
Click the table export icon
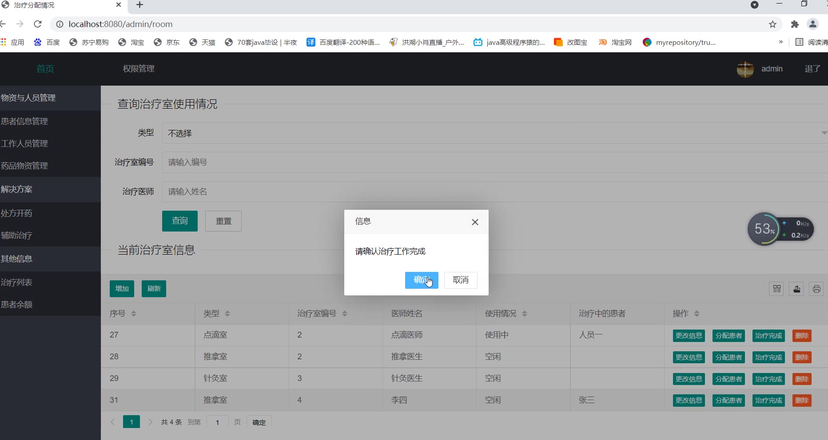click(797, 289)
